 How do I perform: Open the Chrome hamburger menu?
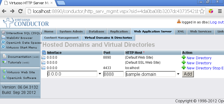tap(220, 11)
